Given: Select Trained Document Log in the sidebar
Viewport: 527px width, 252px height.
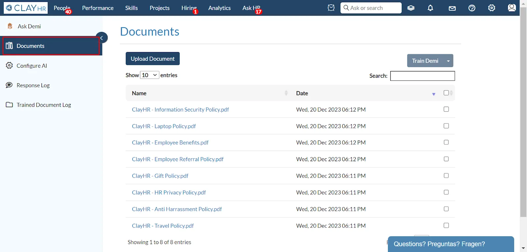Looking at the screenshot, I should point(44,105).
